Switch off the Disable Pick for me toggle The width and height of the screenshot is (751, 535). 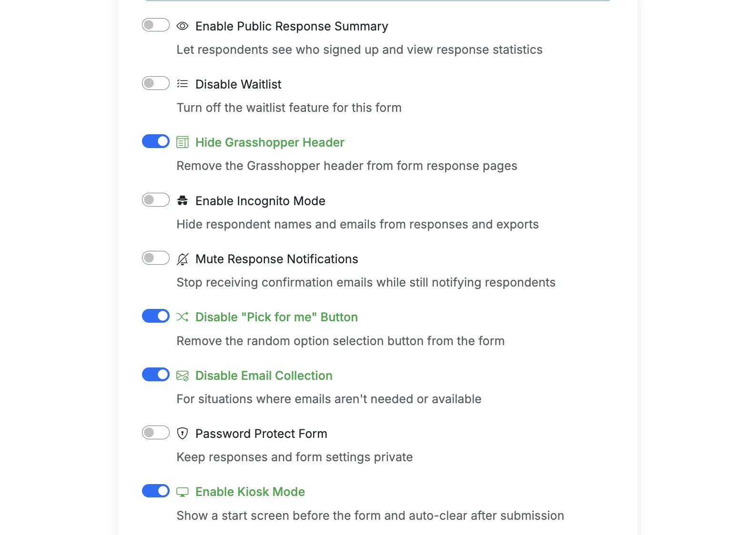click(x=155, y=316)
